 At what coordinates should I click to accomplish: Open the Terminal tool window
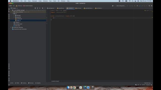[31, 83]
